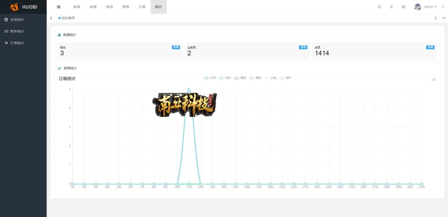Click the 全站 badge on the 会员 card

(x=430, y=47)
